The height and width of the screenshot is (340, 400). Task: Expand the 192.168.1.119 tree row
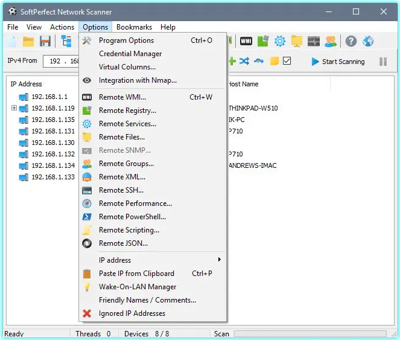[x=14, y=108]
